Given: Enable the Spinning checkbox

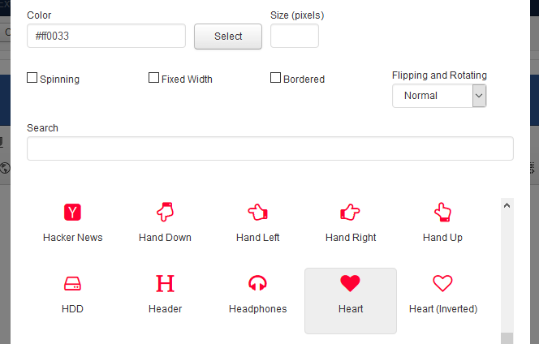Looking at the screenshot, I should 32,79.
